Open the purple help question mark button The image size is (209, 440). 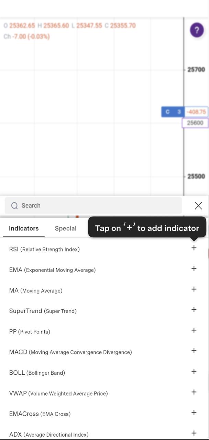coord(197,30)
